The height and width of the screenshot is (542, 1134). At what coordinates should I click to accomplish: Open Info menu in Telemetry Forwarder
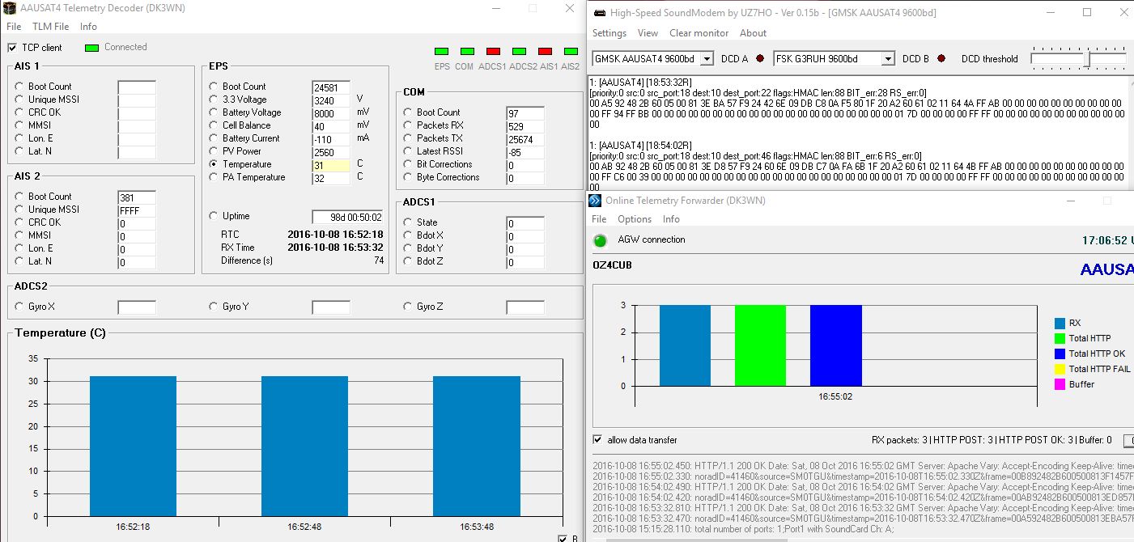pos(671,219)
